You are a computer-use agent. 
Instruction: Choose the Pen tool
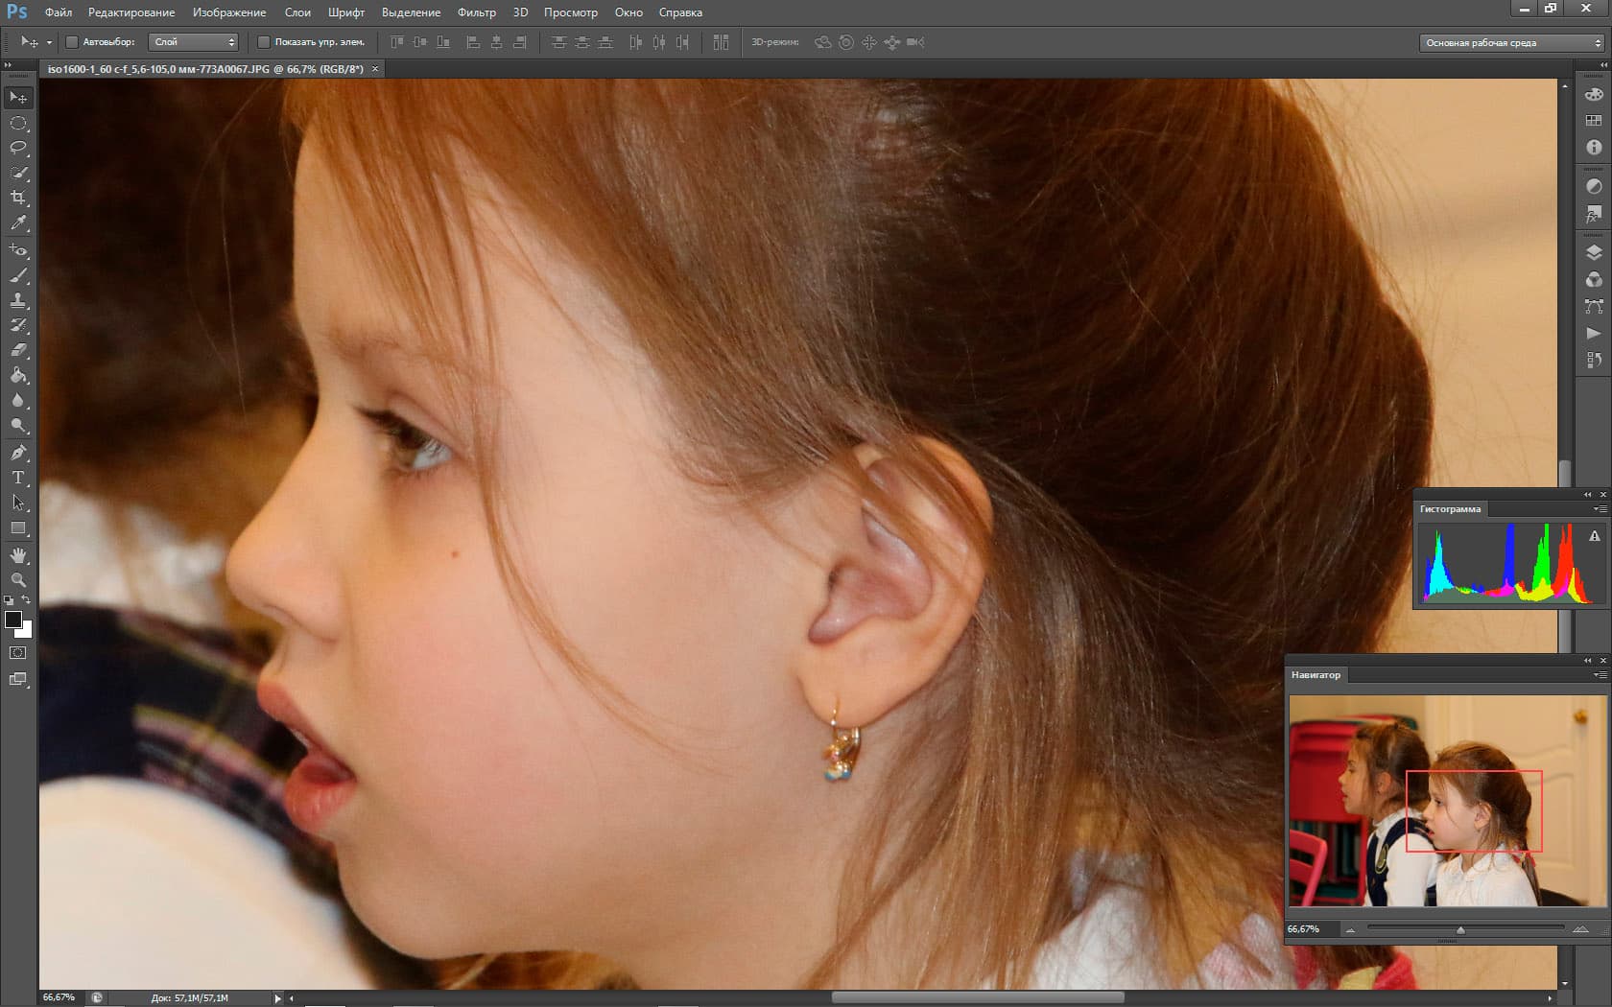[x=18, y=453]
